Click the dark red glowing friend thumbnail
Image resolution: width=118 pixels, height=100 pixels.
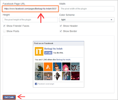tap(75, 76)
